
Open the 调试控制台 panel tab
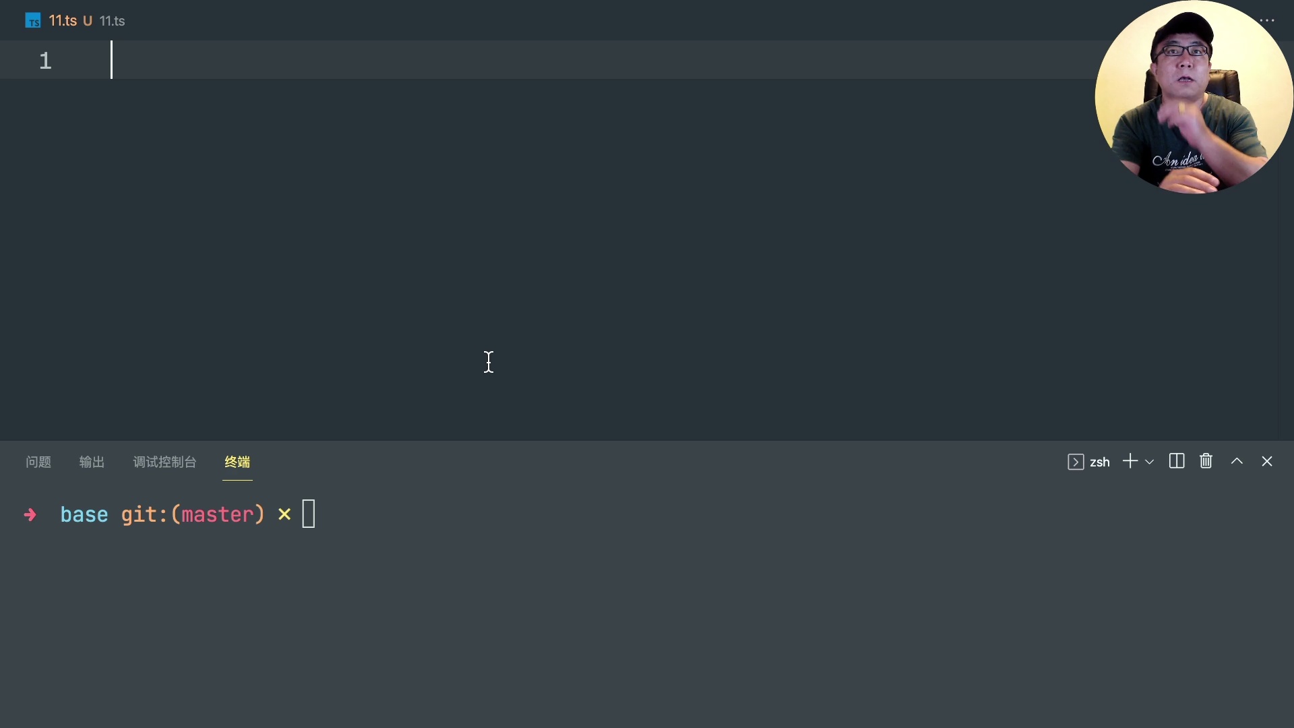(164, 462)
